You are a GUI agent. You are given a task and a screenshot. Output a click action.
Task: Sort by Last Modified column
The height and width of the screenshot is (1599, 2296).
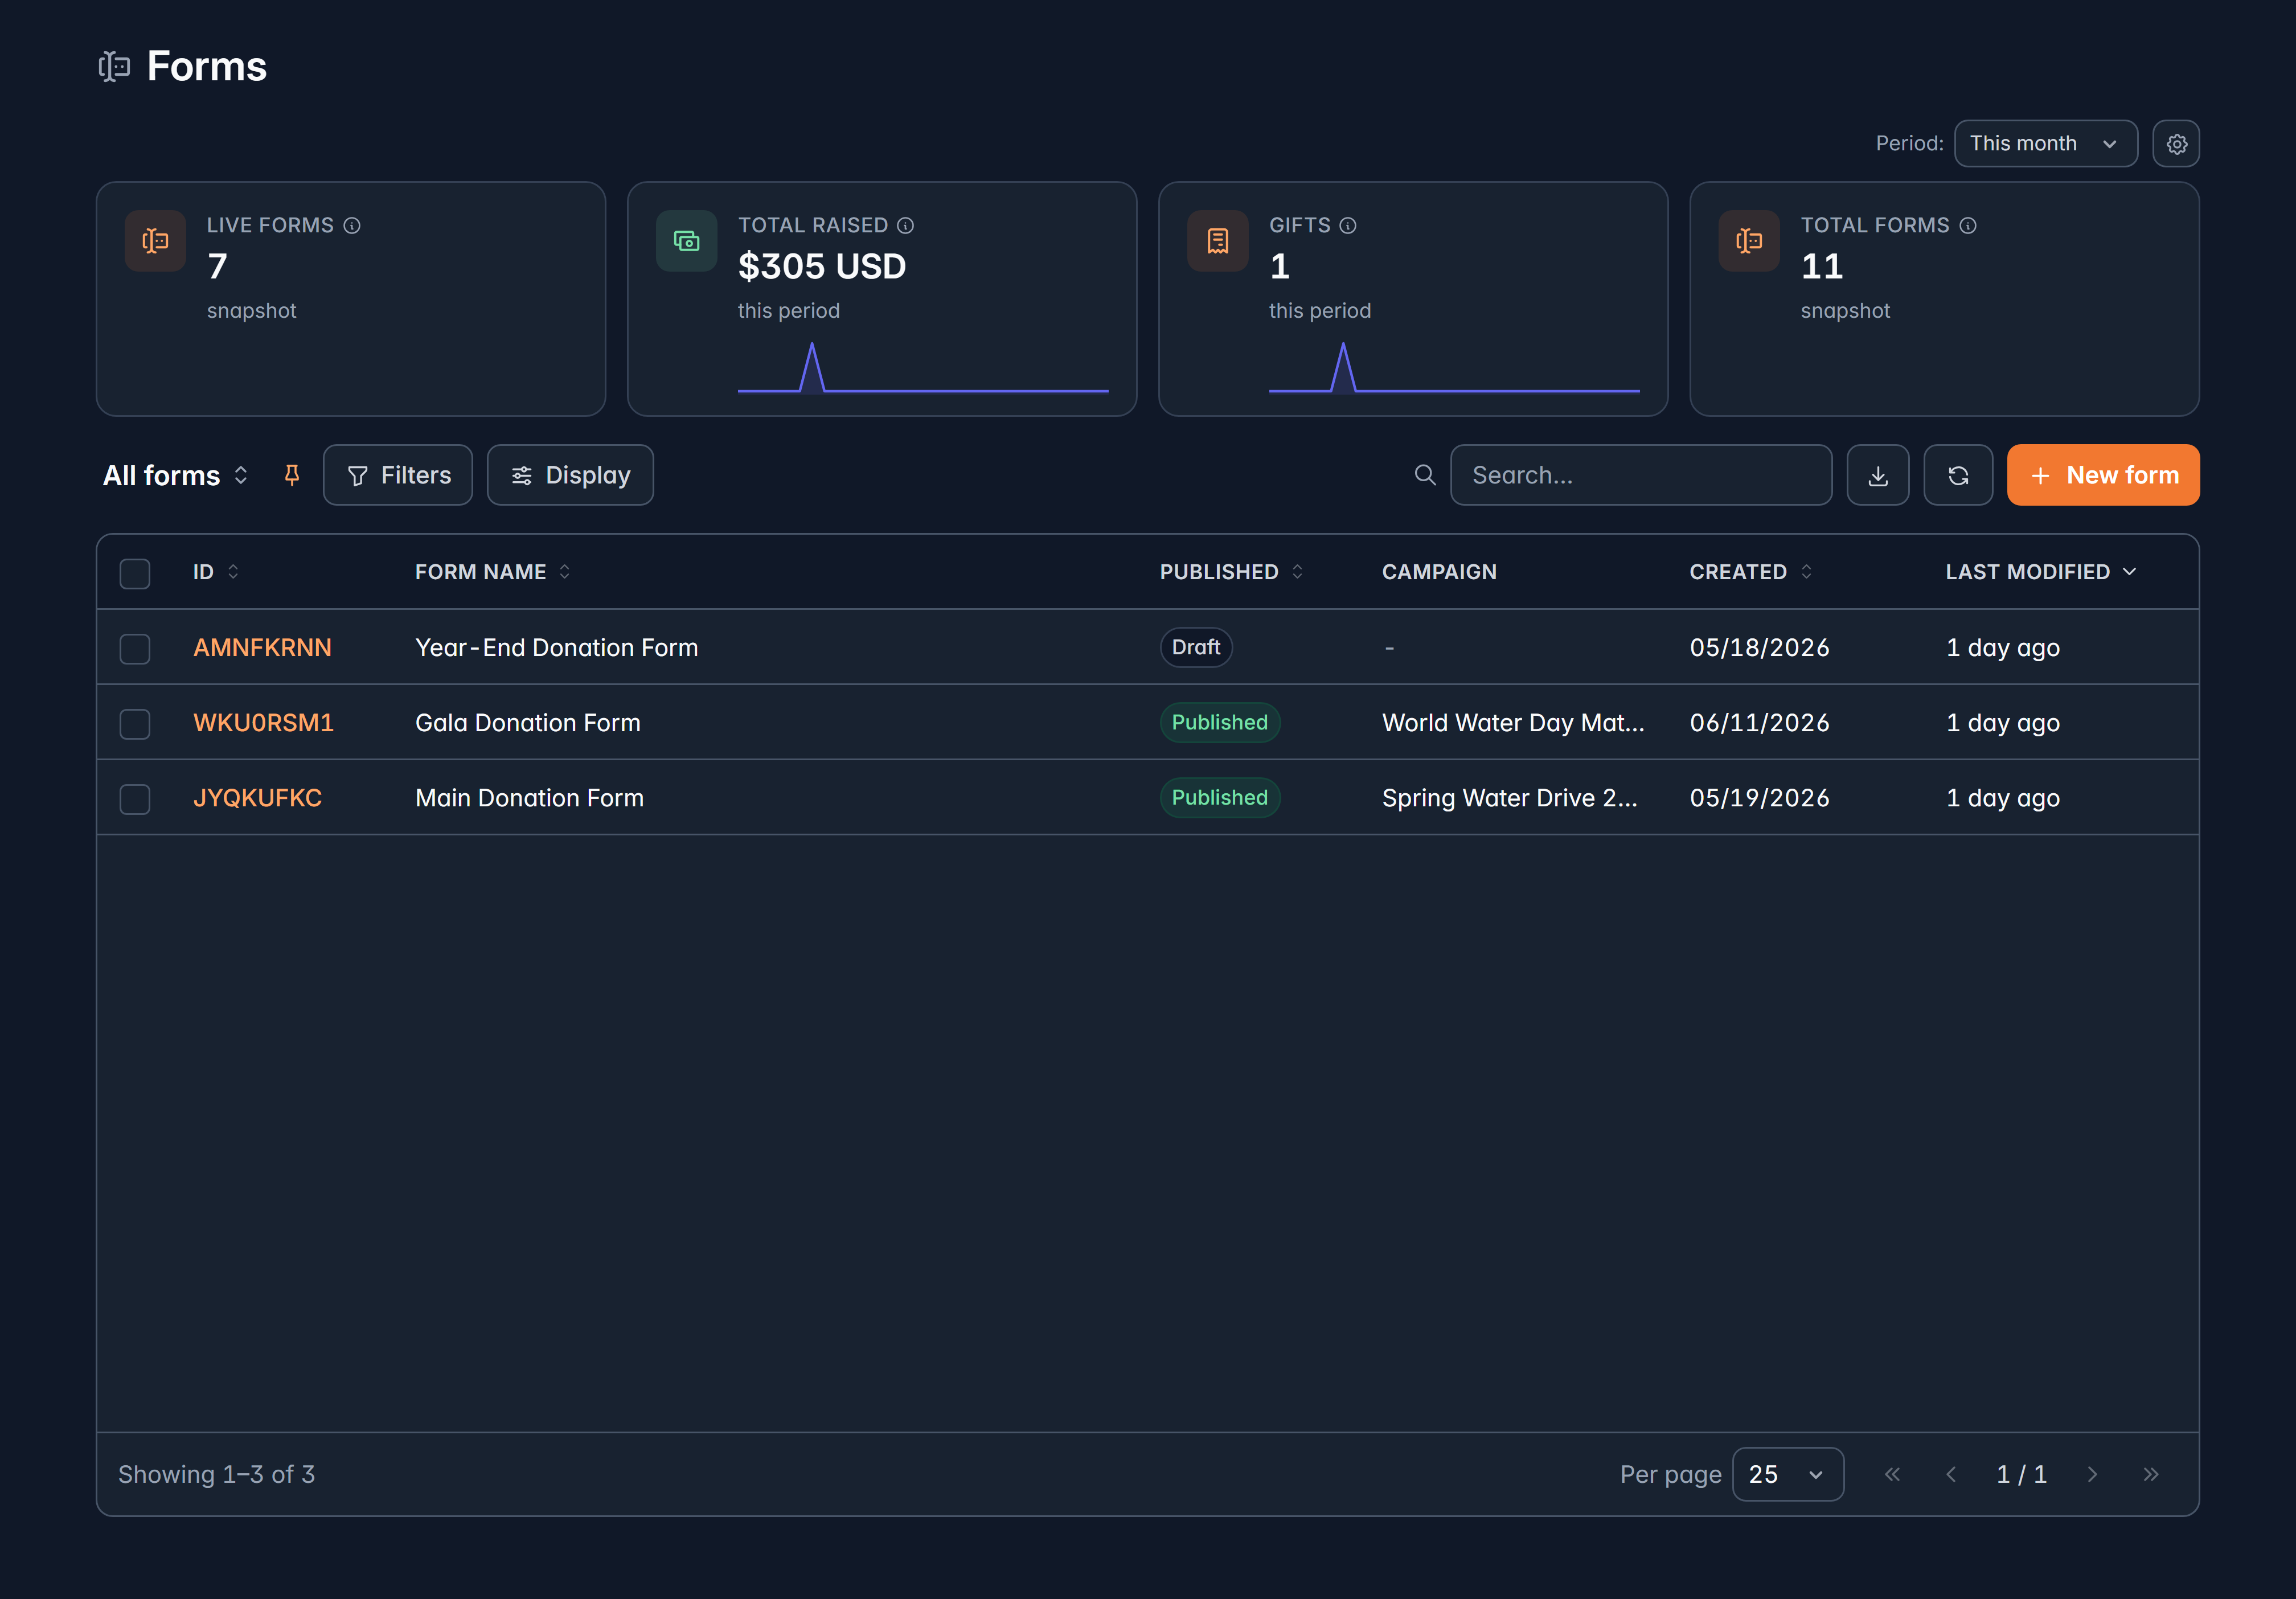point(2040,572)
